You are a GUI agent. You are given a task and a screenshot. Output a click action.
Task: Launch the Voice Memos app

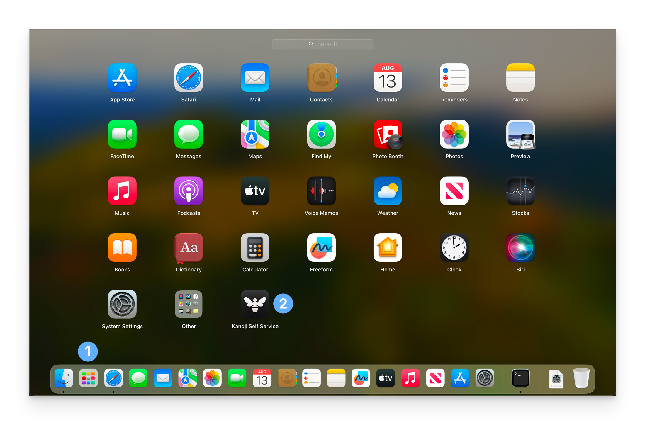321,191
